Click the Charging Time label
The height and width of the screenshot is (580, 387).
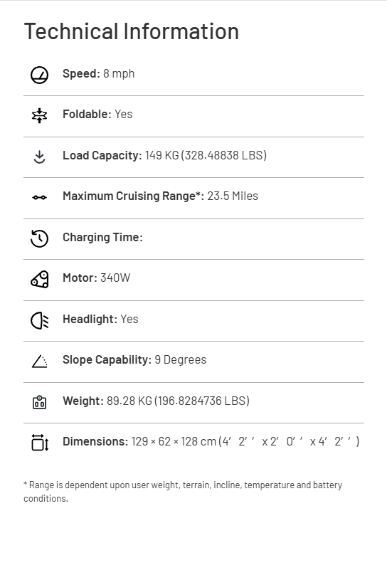pos(102,237)
